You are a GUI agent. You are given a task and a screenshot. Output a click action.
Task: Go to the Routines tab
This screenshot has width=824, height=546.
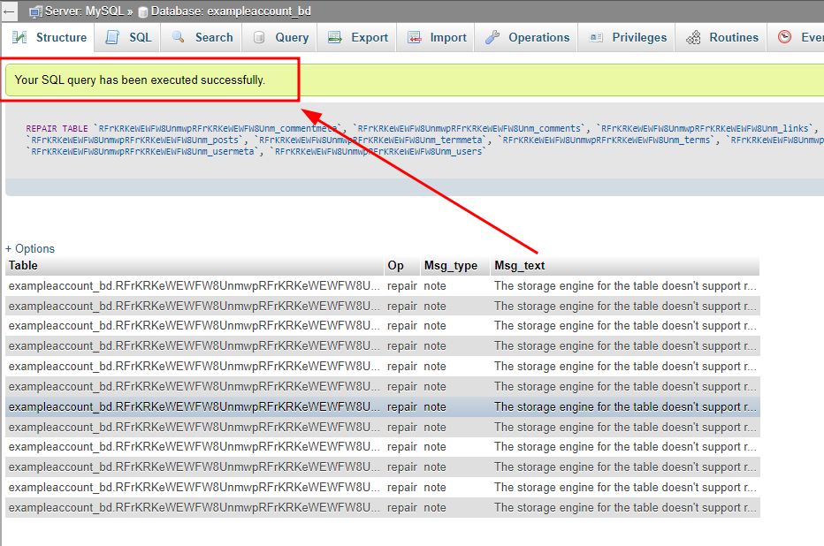[733, 37]
